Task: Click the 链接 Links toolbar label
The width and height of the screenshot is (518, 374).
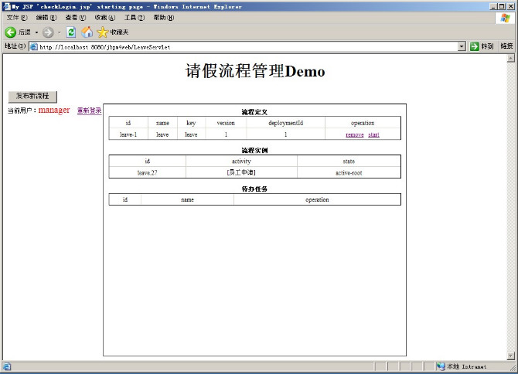Action: [506, 46]
